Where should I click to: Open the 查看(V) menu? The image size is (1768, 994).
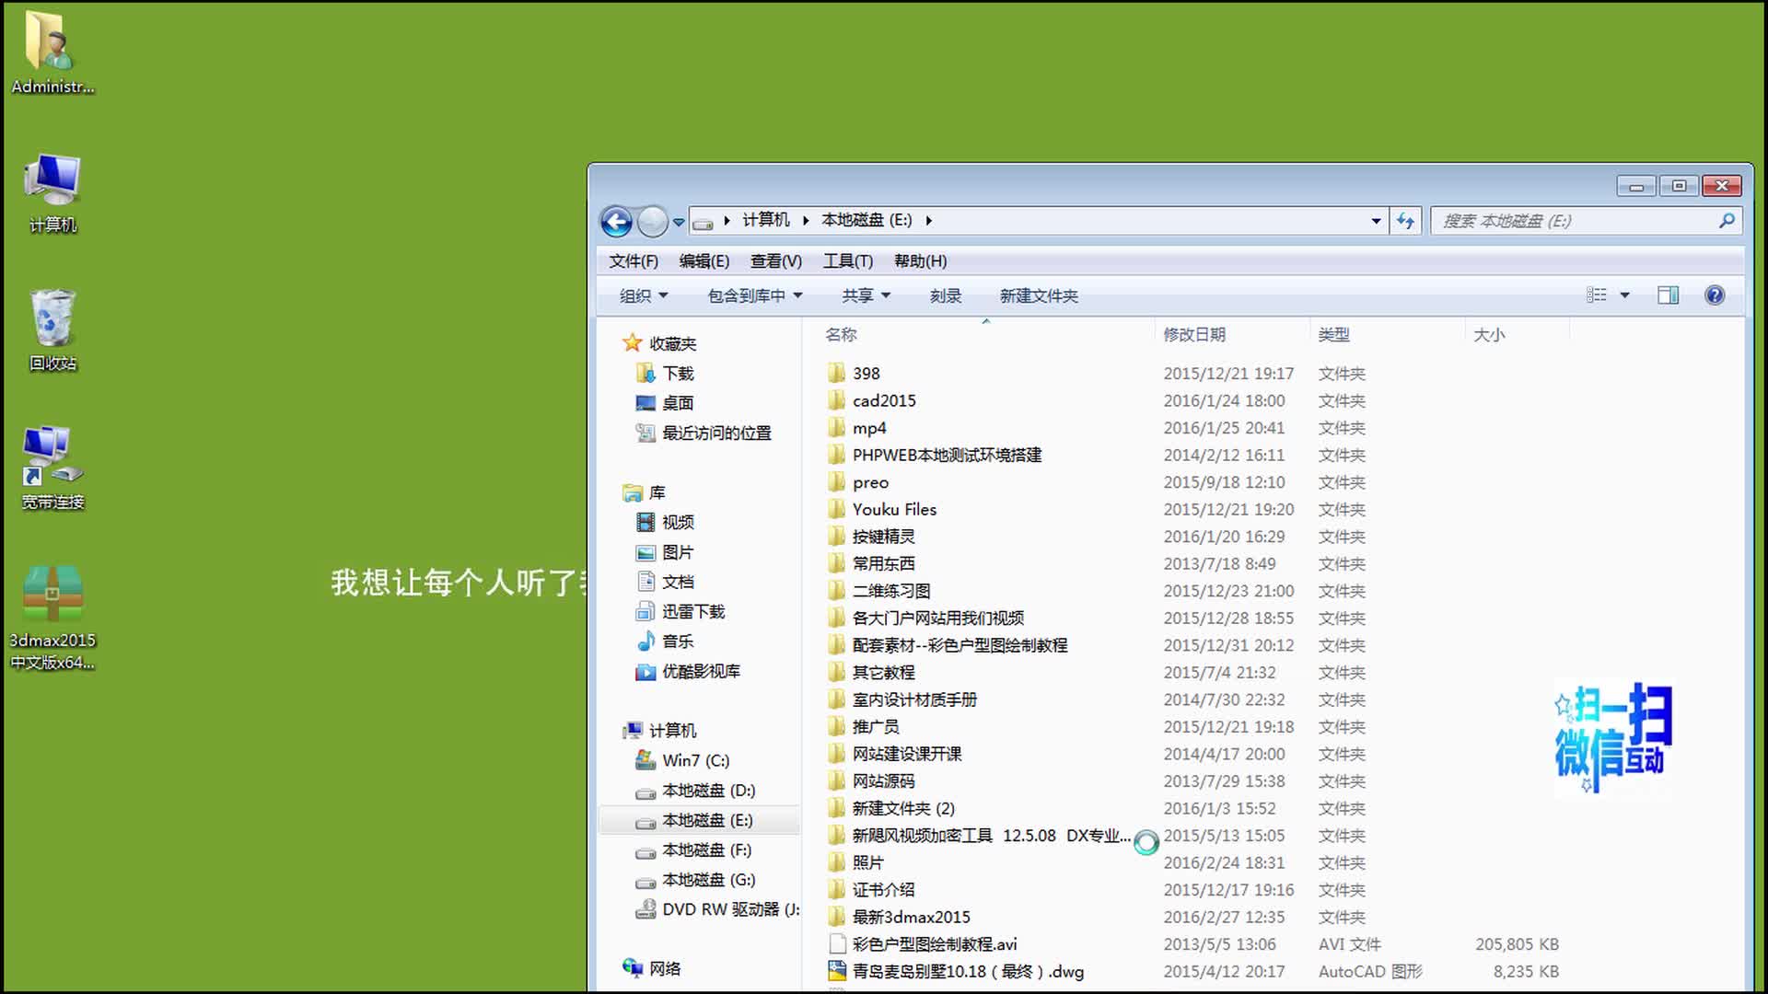coord(775,261)
